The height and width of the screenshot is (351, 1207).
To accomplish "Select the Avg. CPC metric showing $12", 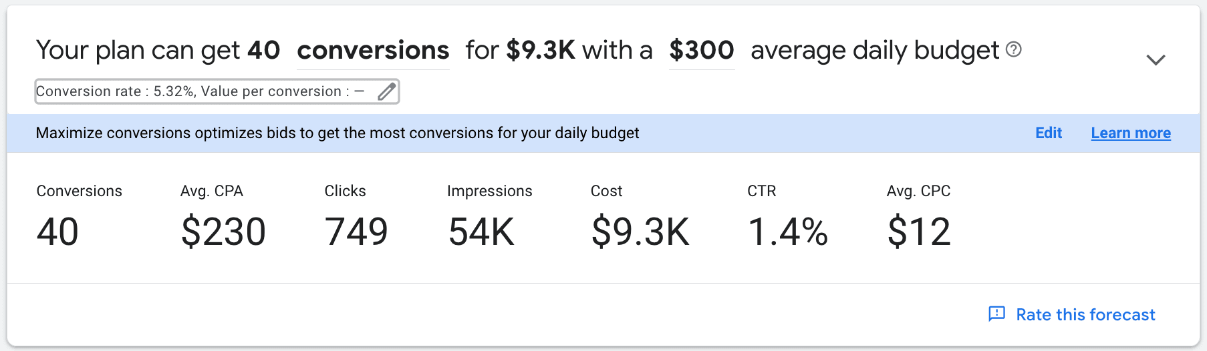I will tap(919, 216).
